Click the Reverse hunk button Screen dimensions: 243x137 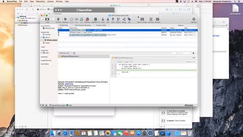[191, 62]
